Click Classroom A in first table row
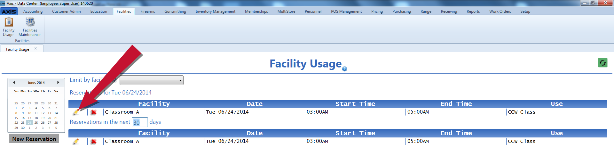The image size is (614, 147). pyautogui.click(x=122, y=112)
